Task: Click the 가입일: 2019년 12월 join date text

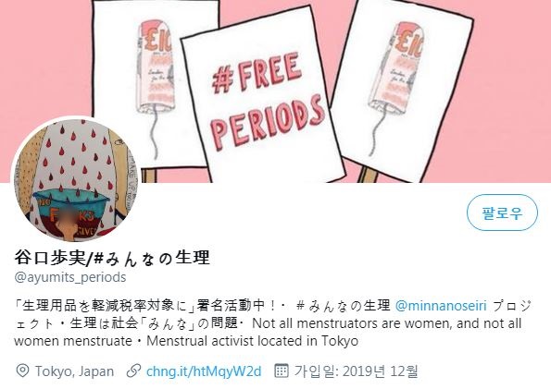Action: click(x=356, y=371)
